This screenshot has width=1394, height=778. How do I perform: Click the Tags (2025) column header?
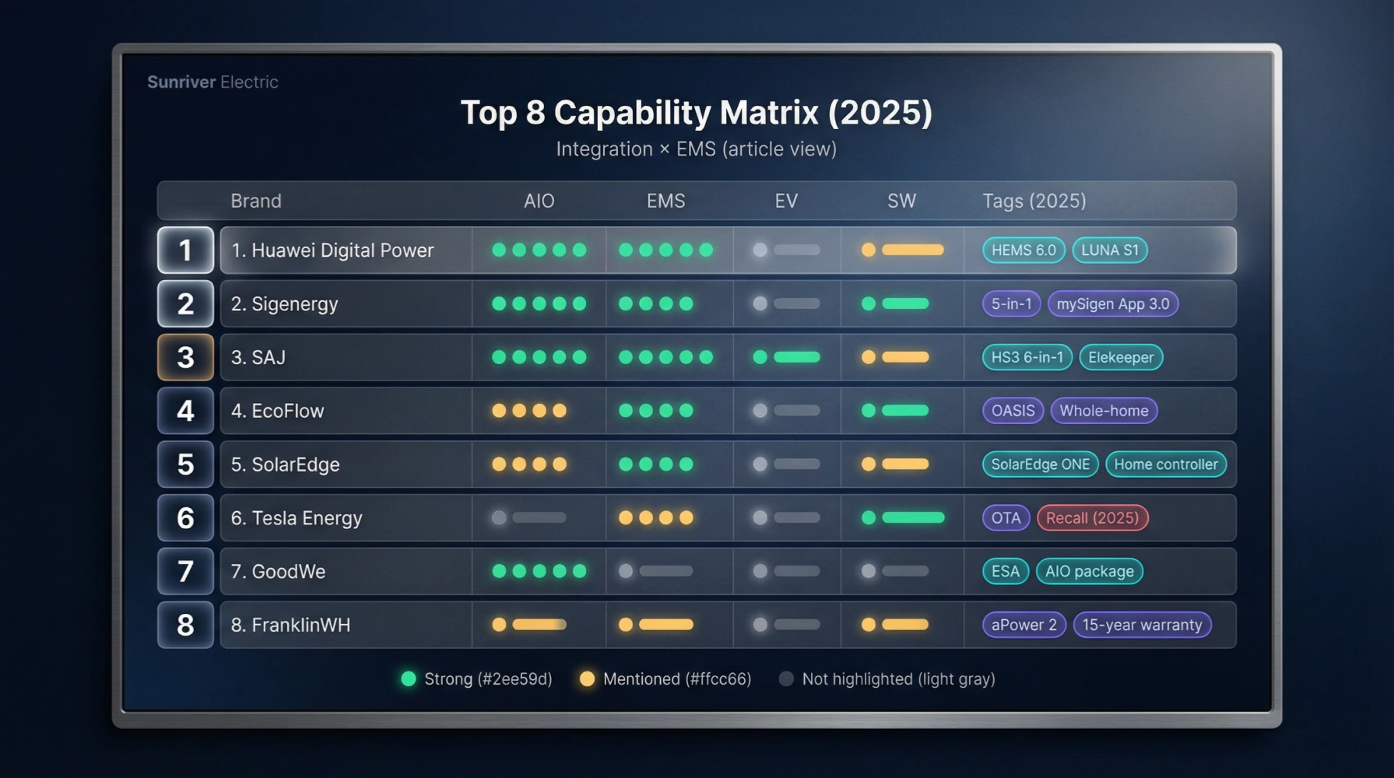(x=1034, y=201)
